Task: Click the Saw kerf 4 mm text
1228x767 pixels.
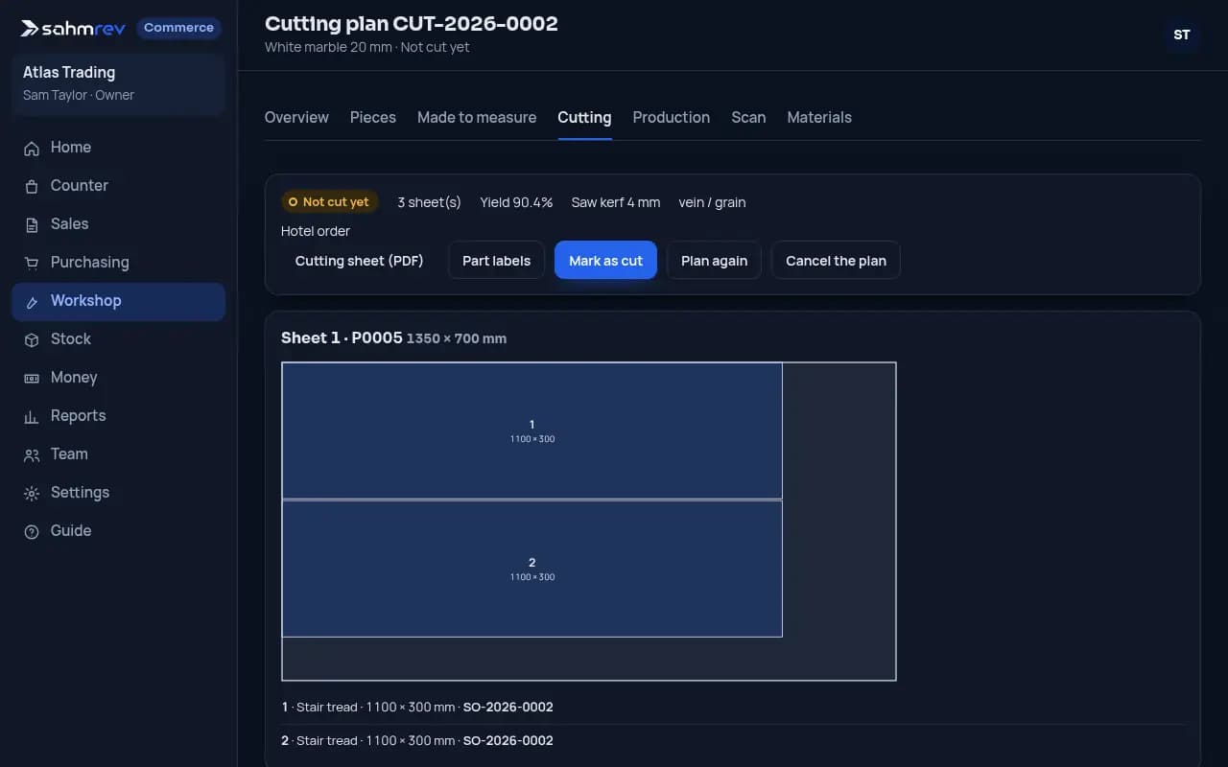Action: coord(616,202)
